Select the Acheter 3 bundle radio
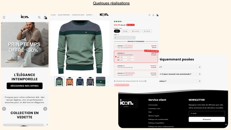Screen dimensions: 231x130 tap(116, 67)
